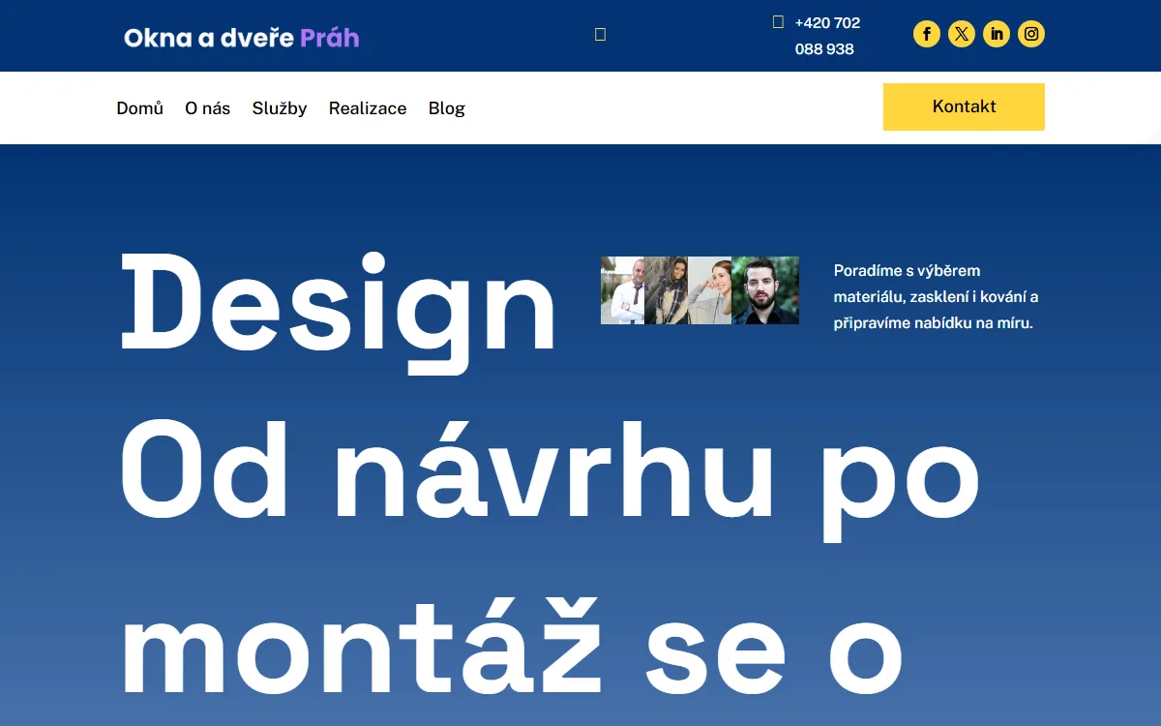Visit the Blog page
The width and height of the screenshot is (1161, 726).
click(x=447, y=108)
